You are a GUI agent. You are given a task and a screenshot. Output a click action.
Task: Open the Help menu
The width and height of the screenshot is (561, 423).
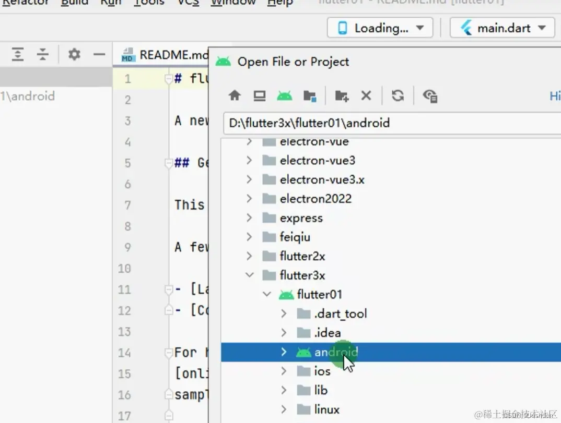[280, 2]
